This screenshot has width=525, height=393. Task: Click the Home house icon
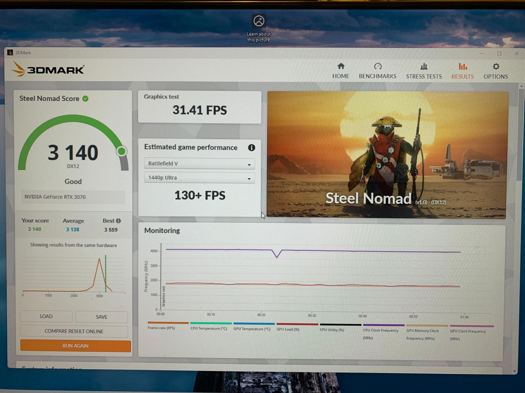341,66
